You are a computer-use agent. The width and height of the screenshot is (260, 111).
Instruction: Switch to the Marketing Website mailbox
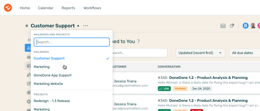coord(48,84)
